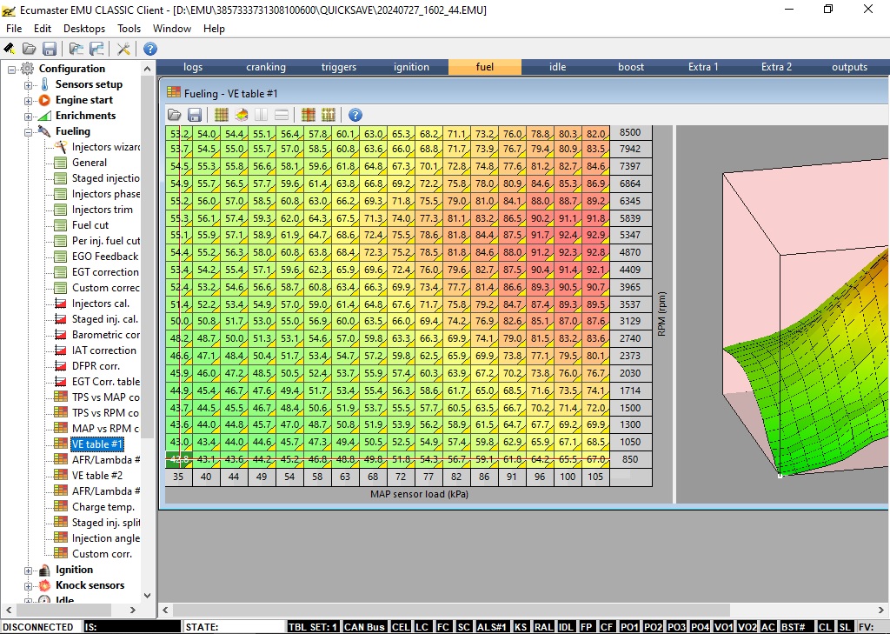Click the Sensors setup thermometer icon
Image resolution: width=890 pixels, height=634 pixels.
[x=45, y=84]
